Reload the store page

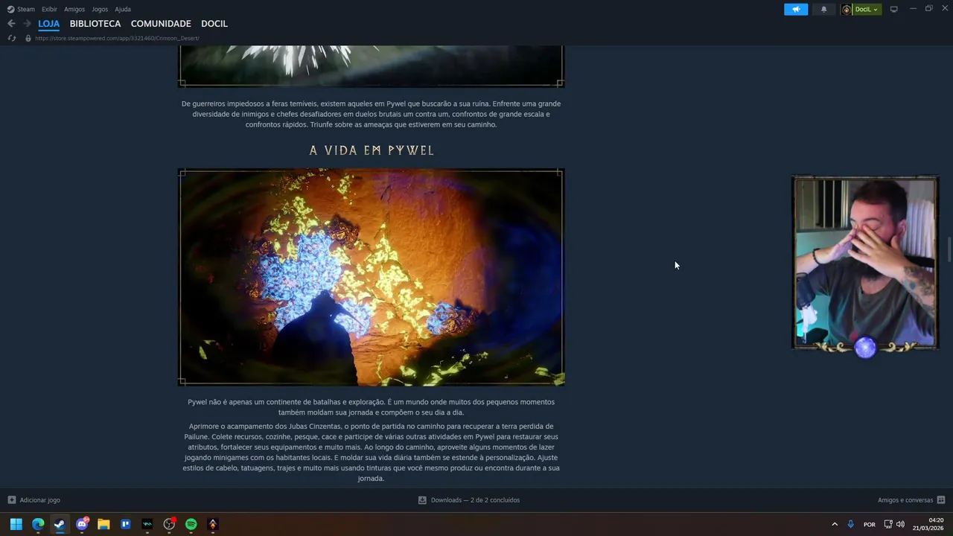click(11, 38)
